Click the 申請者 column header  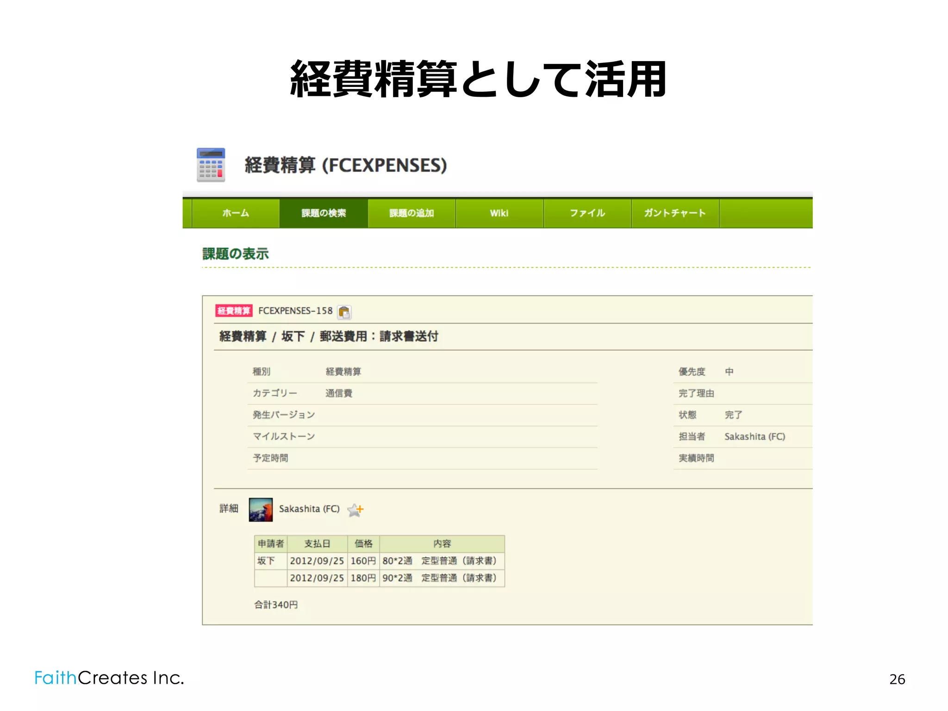tap(271, 543)
